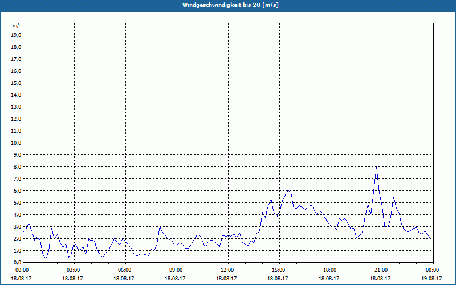This screenshot has height=285, width=456.
Task: Select the '19.08.17' date label
Action: [x=431, y=278]
